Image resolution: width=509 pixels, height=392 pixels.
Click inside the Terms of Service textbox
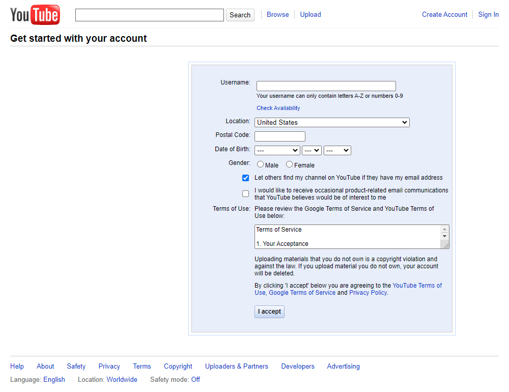[347, 237]
